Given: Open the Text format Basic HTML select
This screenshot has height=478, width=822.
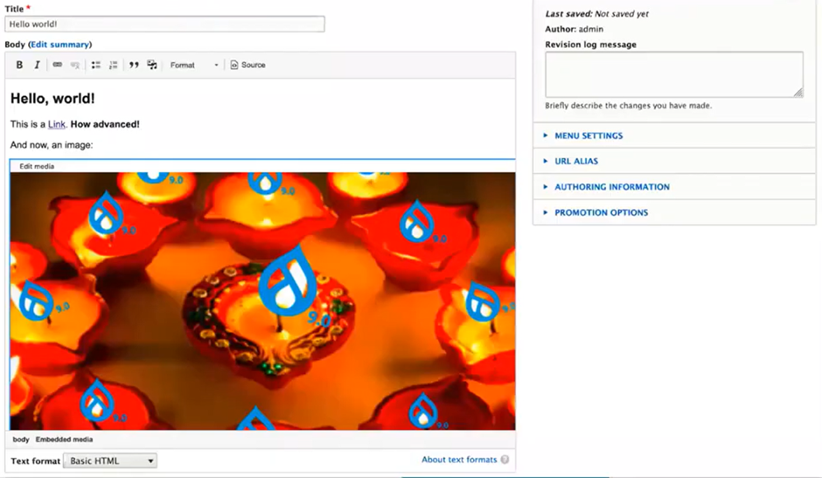Looking at the screenshot, I should tap(110, 461).
